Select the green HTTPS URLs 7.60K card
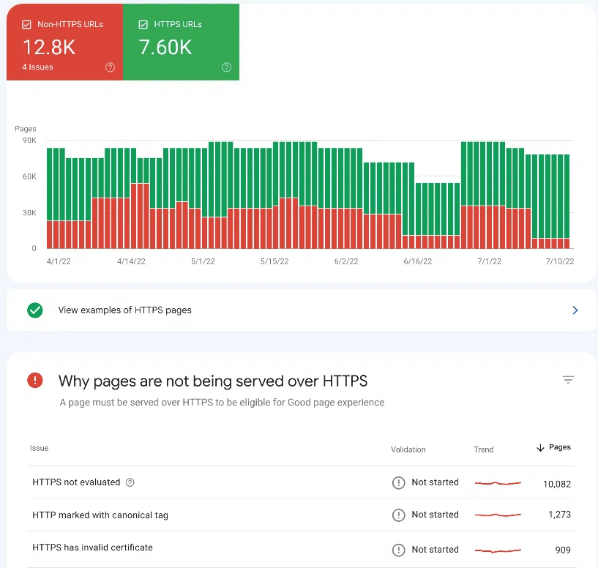Image resolution: width=598 pixels, height=568 pixels. (181, 42)
